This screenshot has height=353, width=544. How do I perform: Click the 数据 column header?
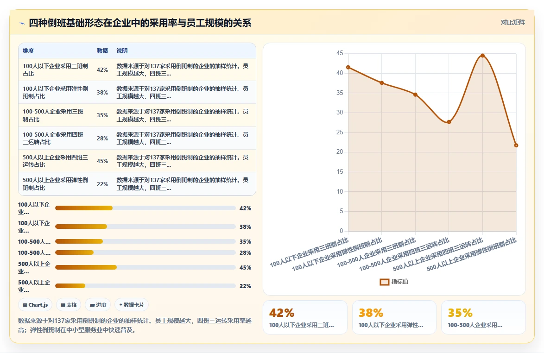(x=102, y=50)
